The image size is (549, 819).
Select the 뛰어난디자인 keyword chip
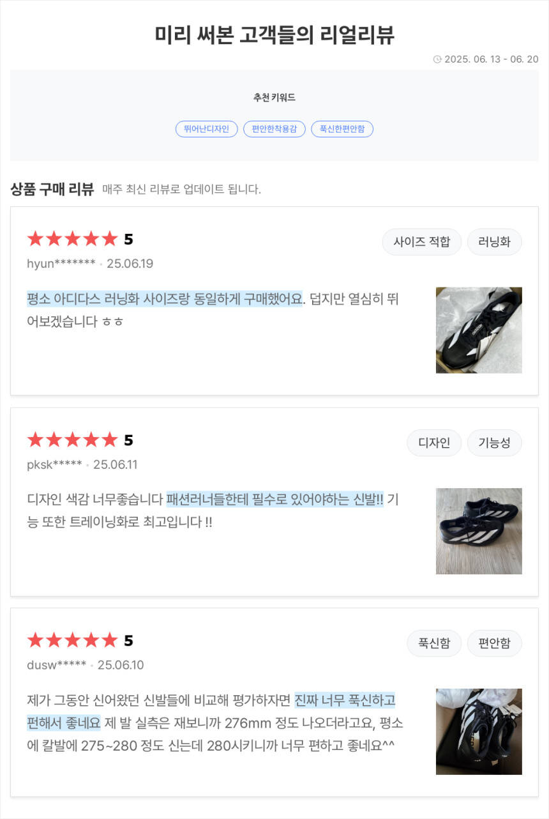pyautogui.click(x=206, y=129)
